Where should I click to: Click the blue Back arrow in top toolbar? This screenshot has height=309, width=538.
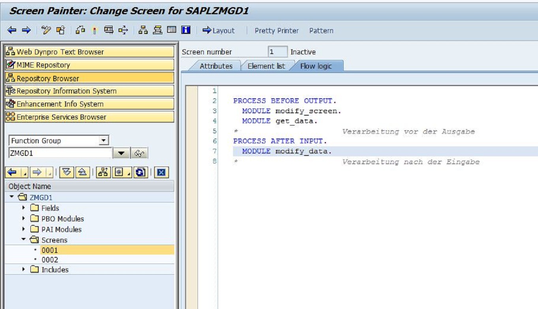[12, 30]
